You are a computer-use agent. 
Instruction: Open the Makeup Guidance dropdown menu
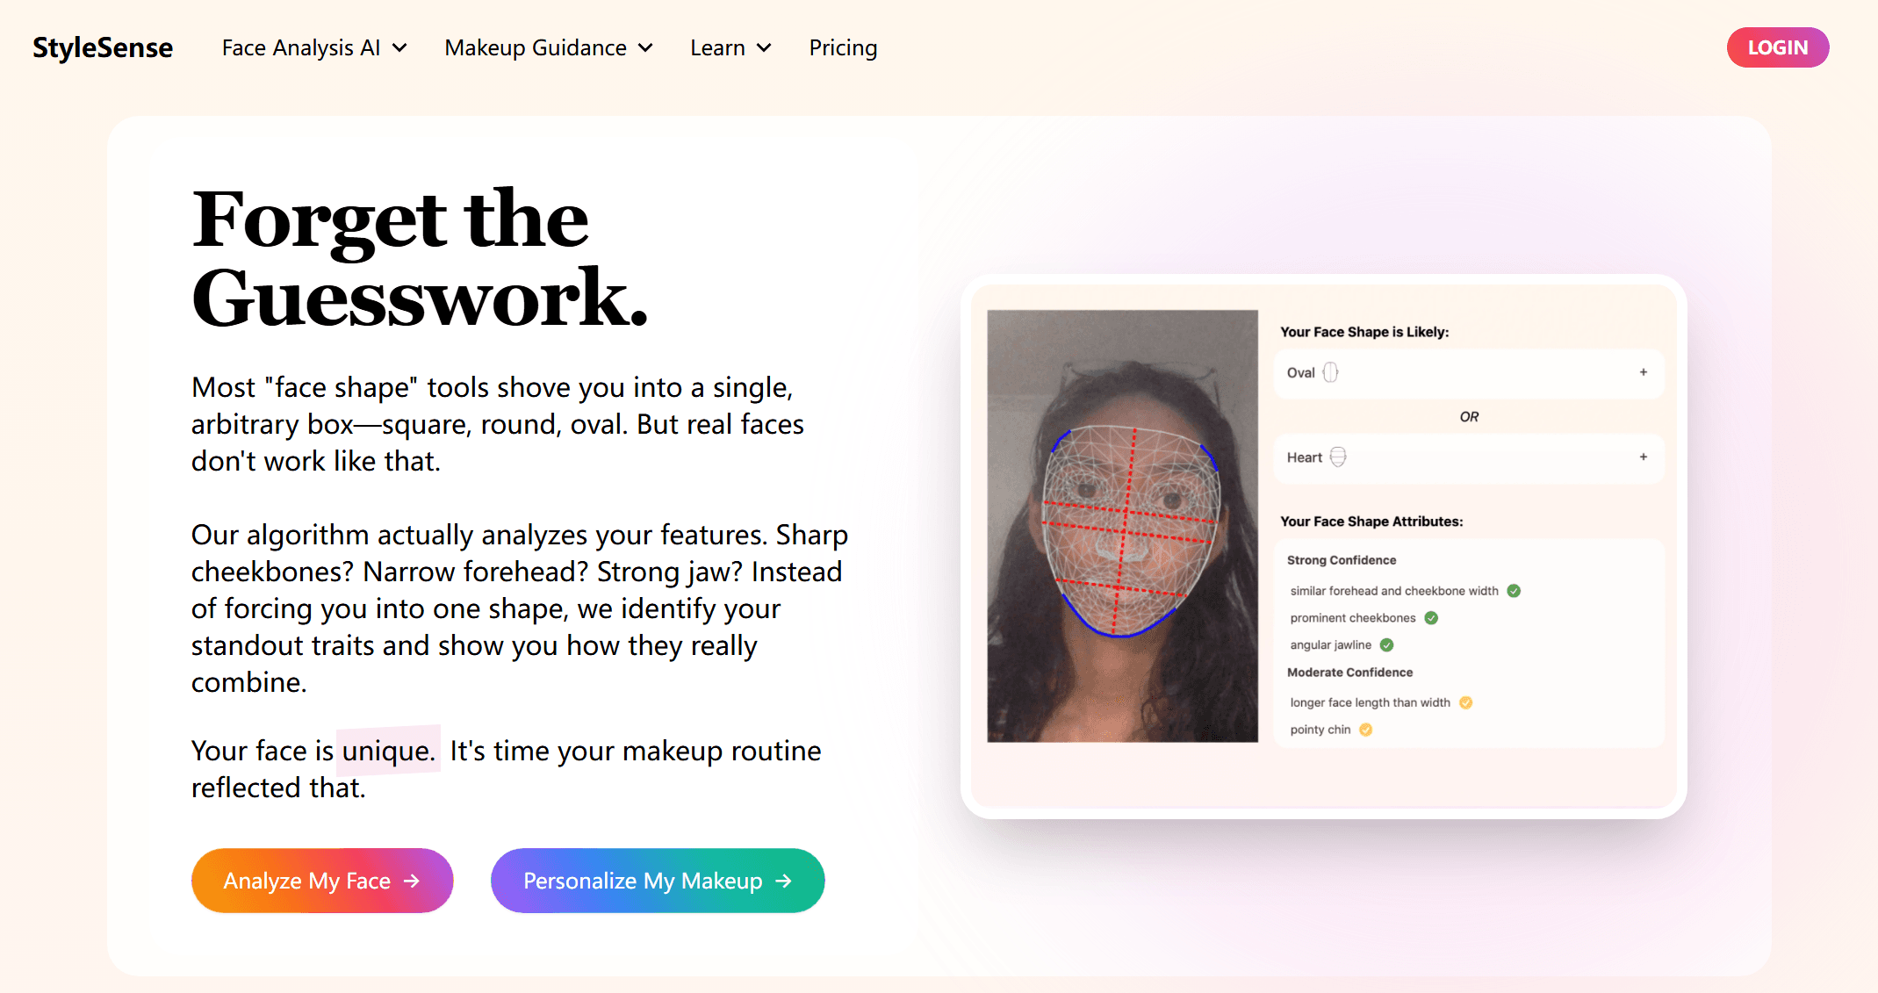pyautogui.click(x=548, y=47)
